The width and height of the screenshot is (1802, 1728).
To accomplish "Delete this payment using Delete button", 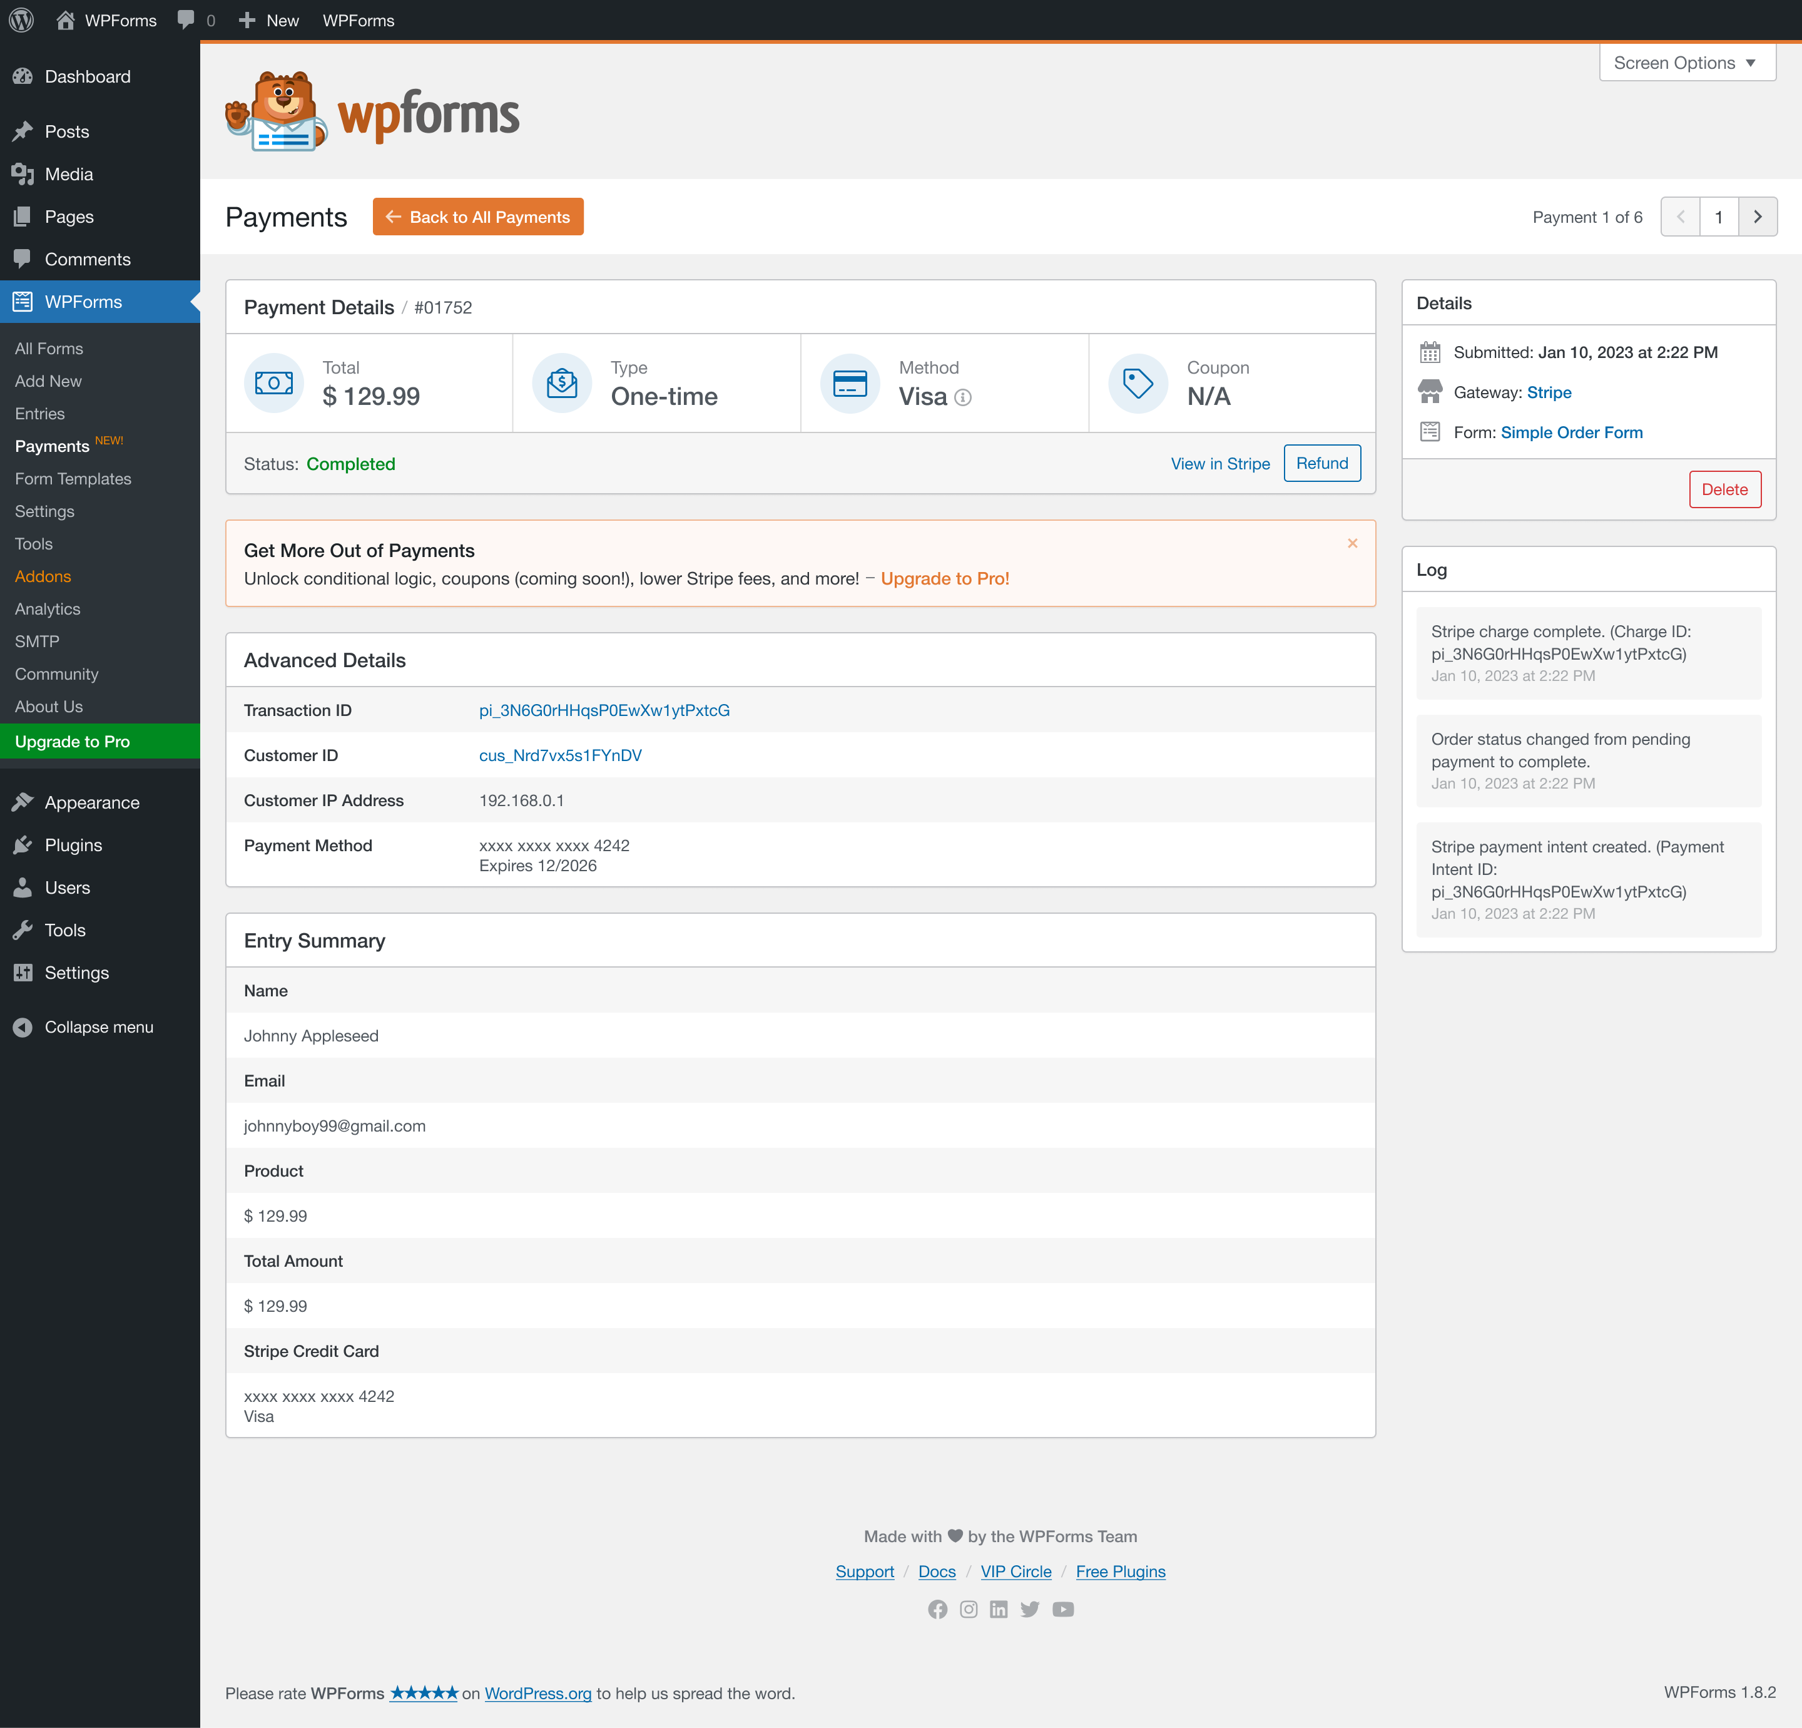I will pyautogui.click(x=1725, y=489).
